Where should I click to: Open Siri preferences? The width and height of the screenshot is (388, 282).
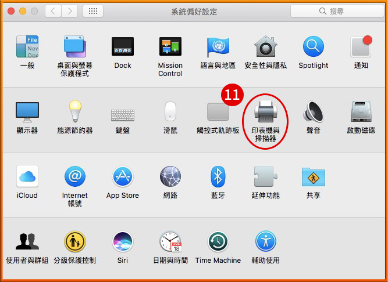123,241
